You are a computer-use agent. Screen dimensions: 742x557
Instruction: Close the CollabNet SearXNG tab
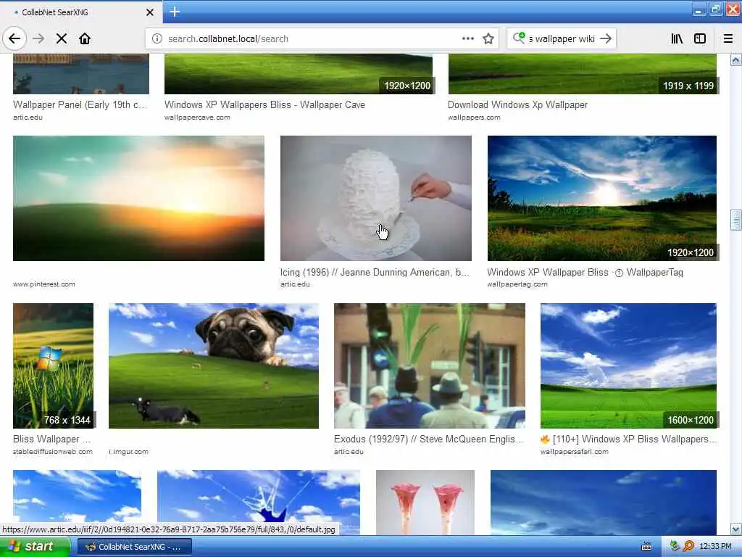149,12
